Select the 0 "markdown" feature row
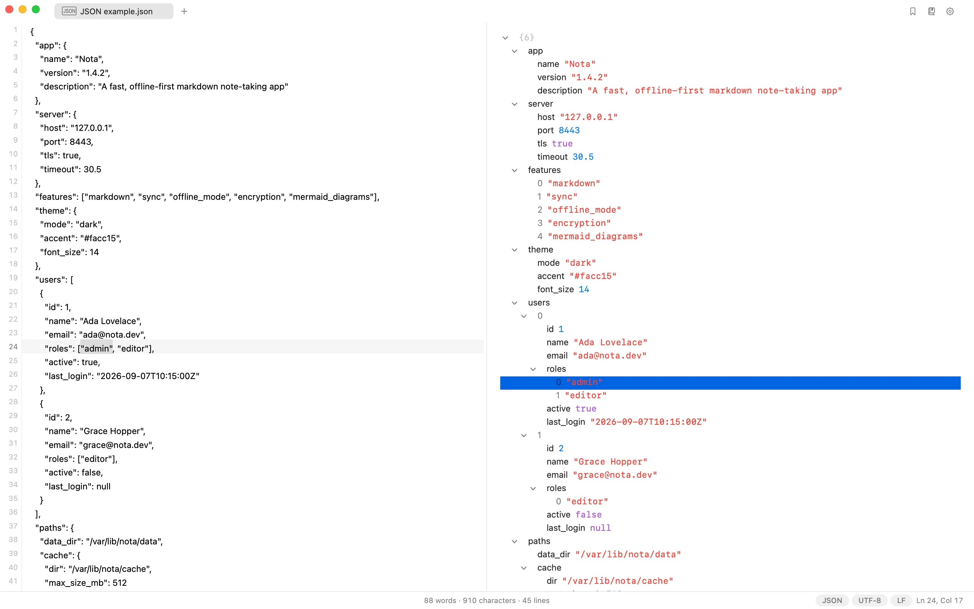Viewport: 974px width, 609px height. pos(730,184)
